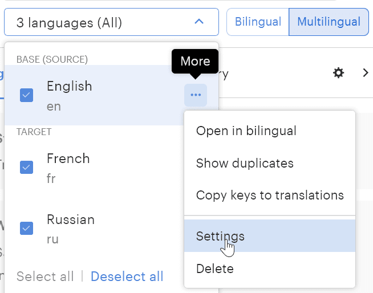Switch to Bilingual view
373x293 pixels.
(258, 22)
